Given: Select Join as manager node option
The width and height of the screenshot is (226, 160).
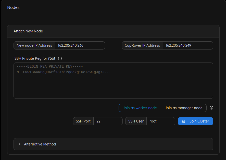Looking at the screenshot, I should [183, 108].
